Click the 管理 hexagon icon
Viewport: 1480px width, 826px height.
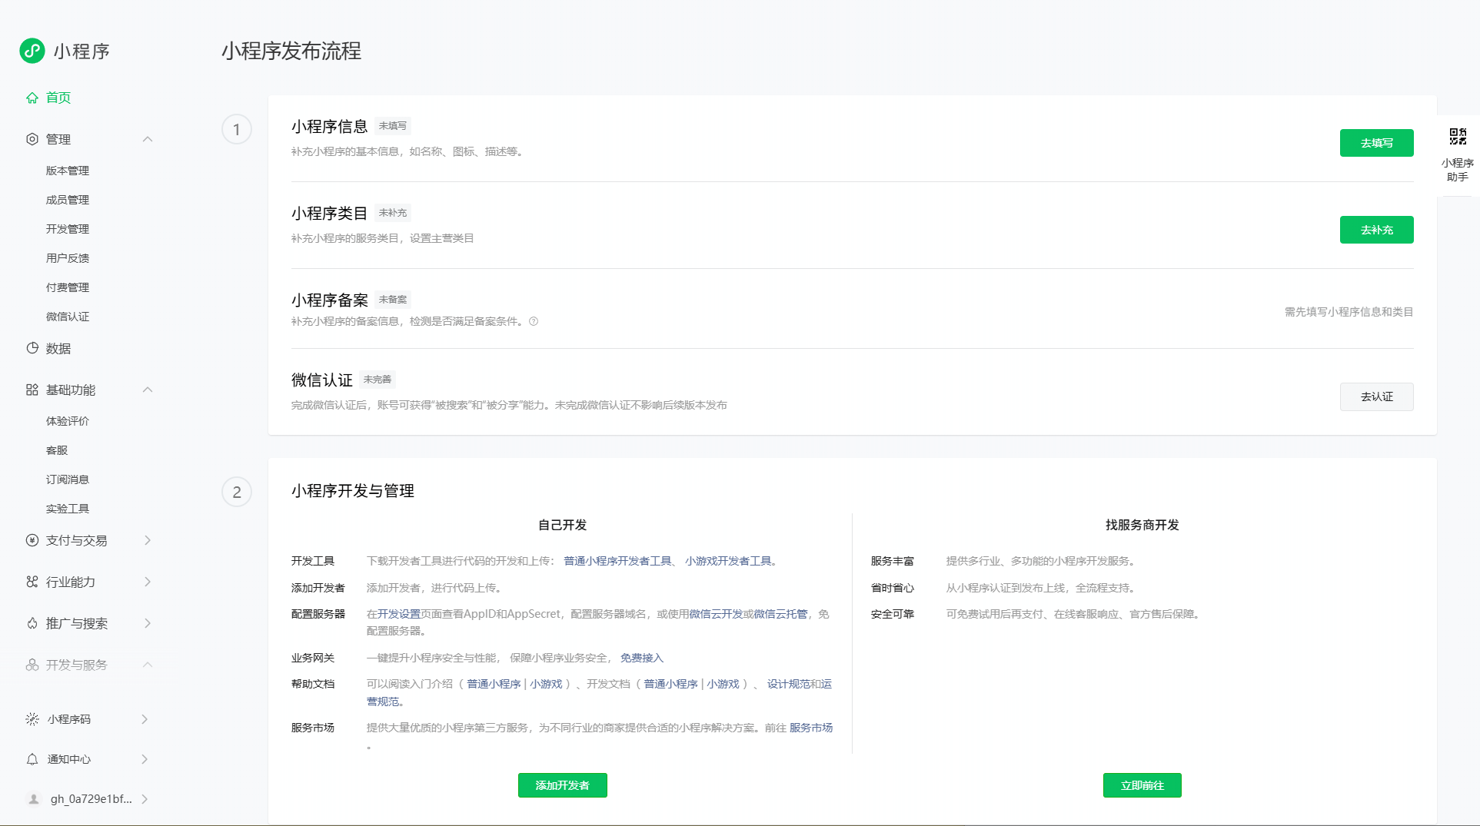[32, 139]
